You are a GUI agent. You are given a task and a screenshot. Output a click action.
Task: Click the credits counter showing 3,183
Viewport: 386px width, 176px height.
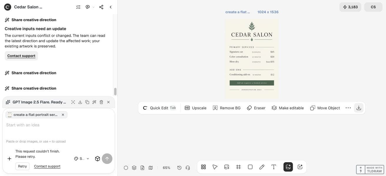[x=350, y=7]
